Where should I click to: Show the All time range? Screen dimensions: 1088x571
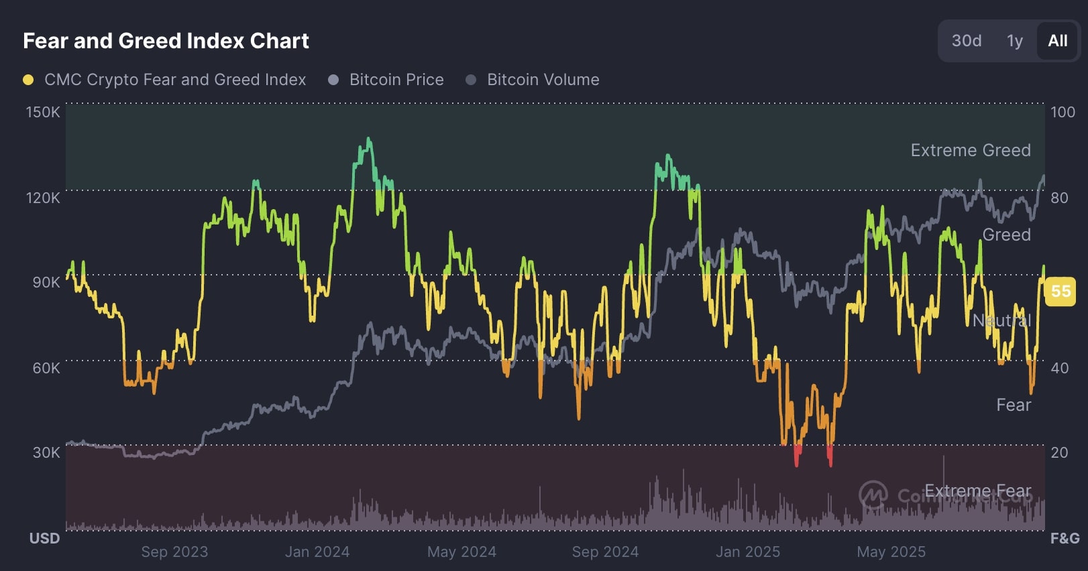click(1057, 41)
